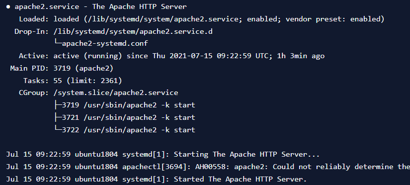Click the apache2-systemd.conf drop-in file entry
This screenshot has width=410, height=185.
click(x=105, y=43)
